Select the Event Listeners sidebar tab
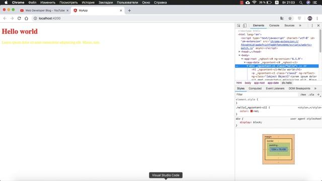The height and width of the screenshot is (181, 322). click(275, 88)
